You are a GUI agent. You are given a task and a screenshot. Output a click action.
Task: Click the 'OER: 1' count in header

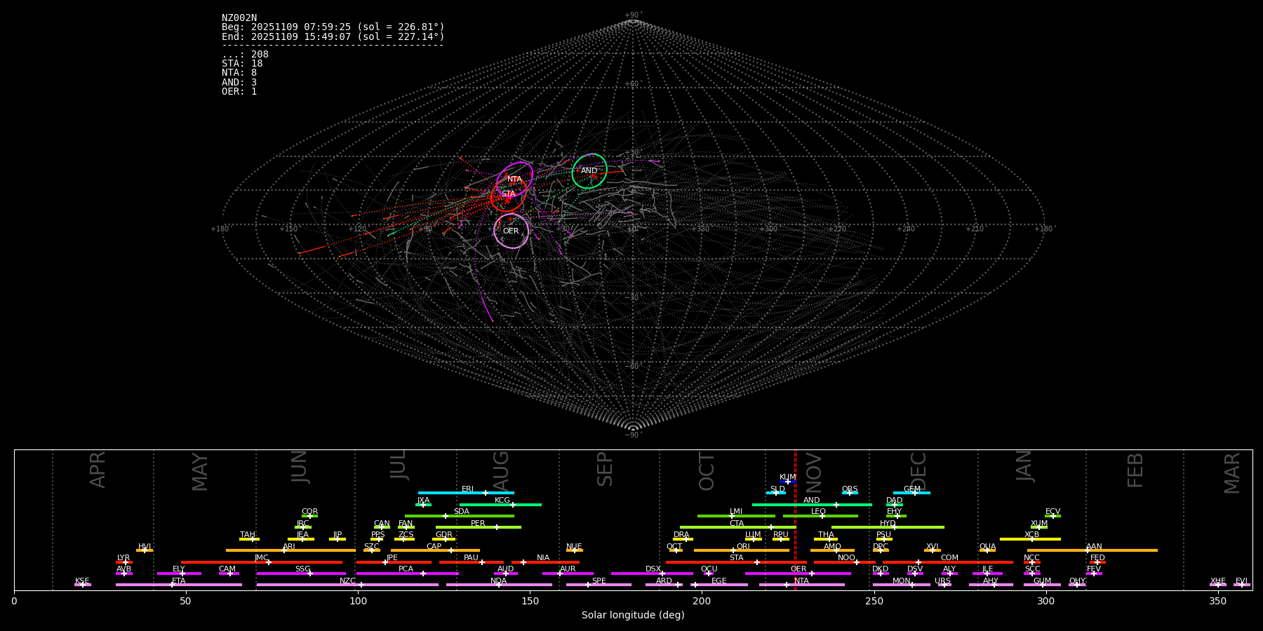tap(239, 92)
